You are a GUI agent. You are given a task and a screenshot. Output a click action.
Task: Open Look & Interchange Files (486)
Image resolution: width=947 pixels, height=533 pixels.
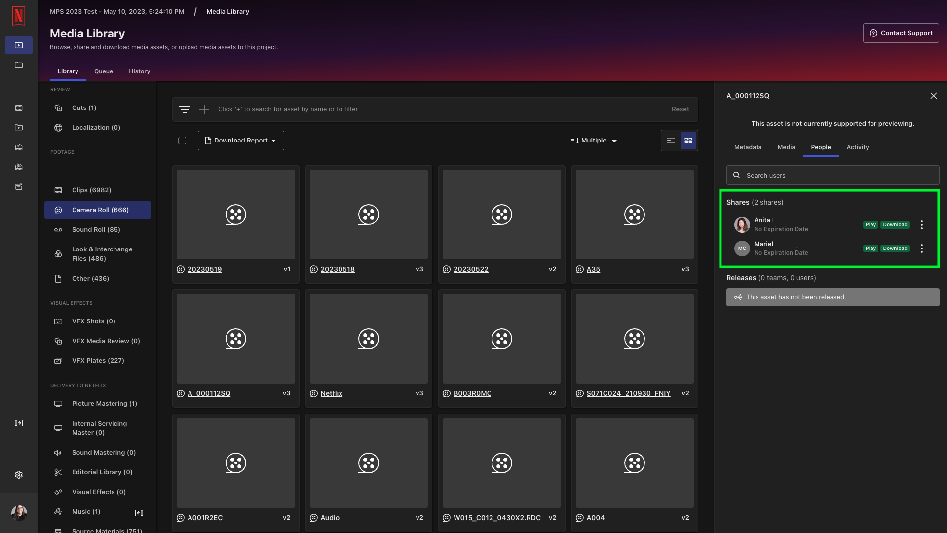(x=98, y=254)
